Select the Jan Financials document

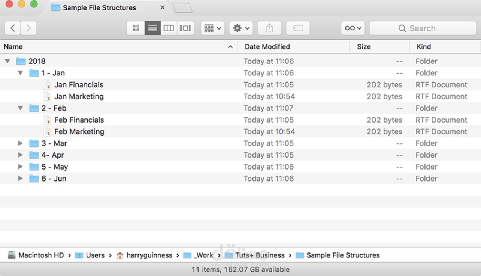pos(79,85)
